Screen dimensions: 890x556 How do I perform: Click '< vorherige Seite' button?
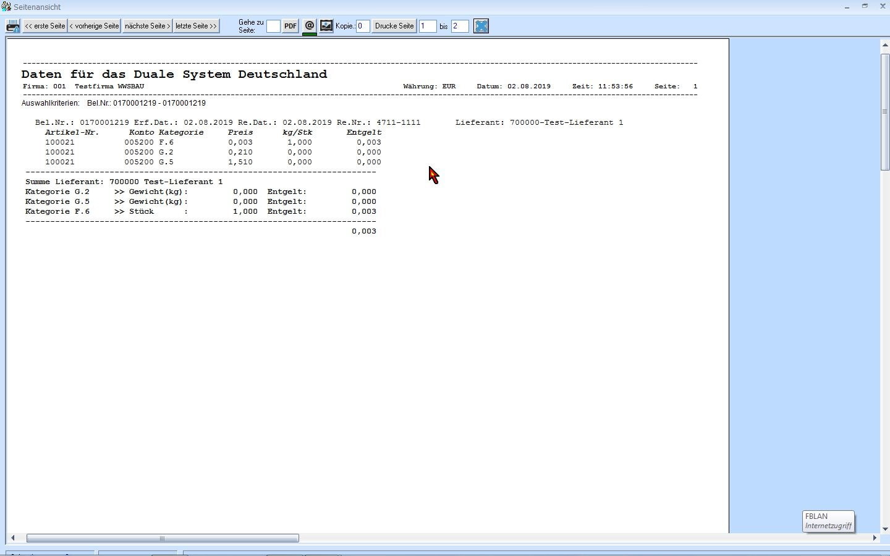(94, 26)
